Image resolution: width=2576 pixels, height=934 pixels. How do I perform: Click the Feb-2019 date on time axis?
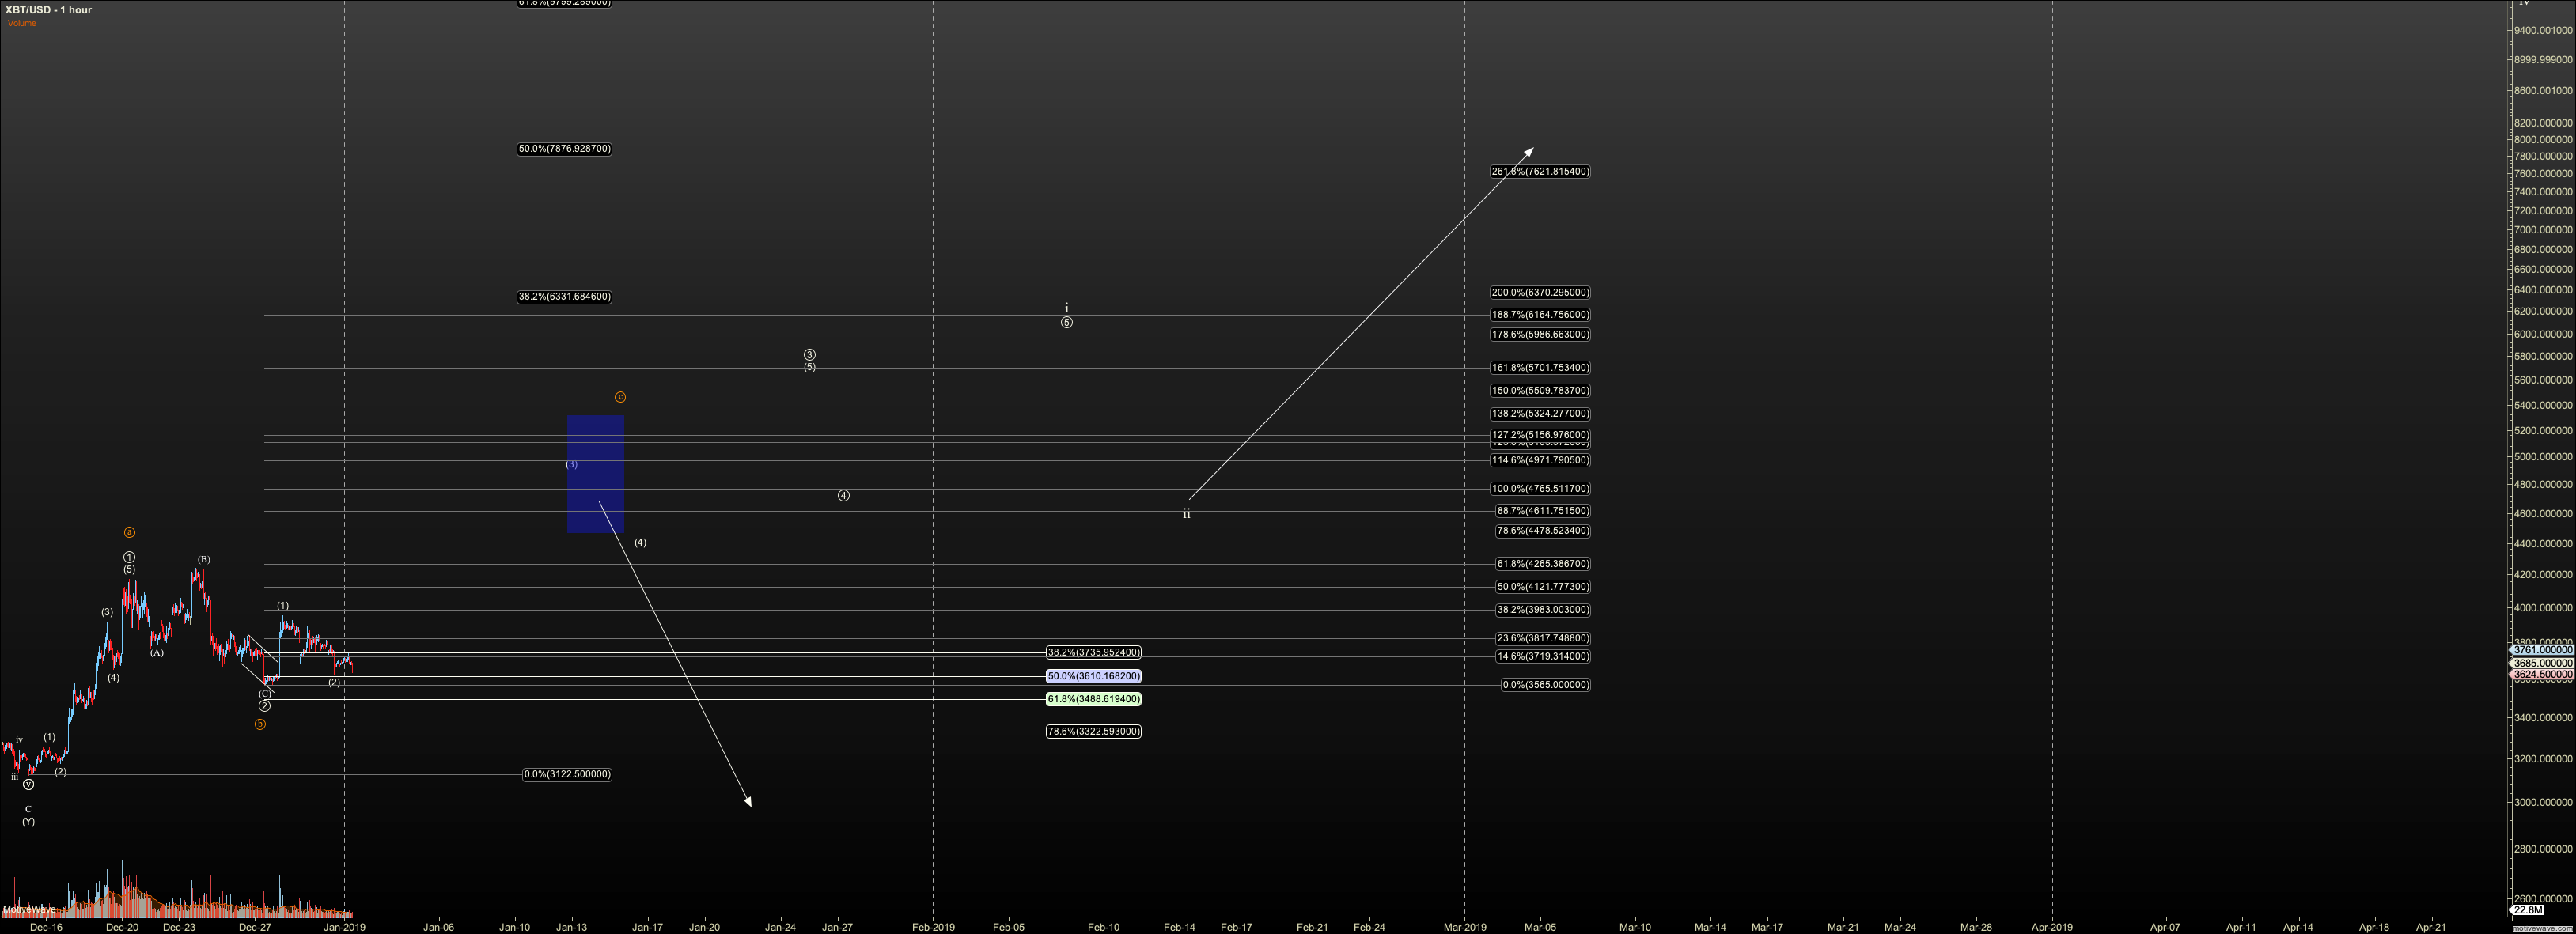pos(933,927)
